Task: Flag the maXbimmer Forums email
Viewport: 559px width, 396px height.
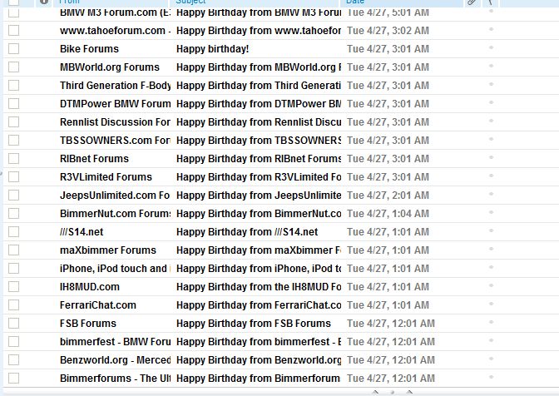Action: tap(492, 249)
